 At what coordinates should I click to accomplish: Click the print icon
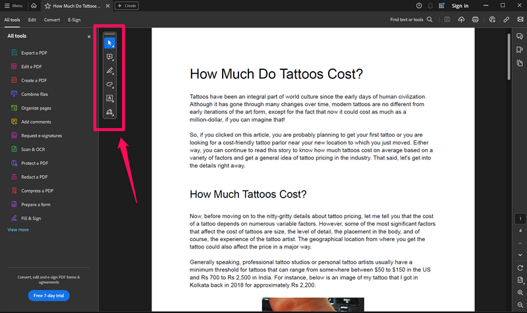pyautogui.click(x=475, y=20)
